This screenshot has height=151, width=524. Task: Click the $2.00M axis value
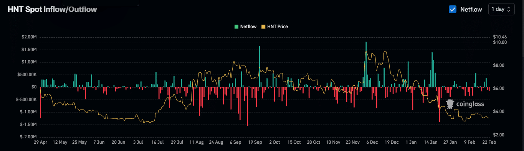point(30,37)
